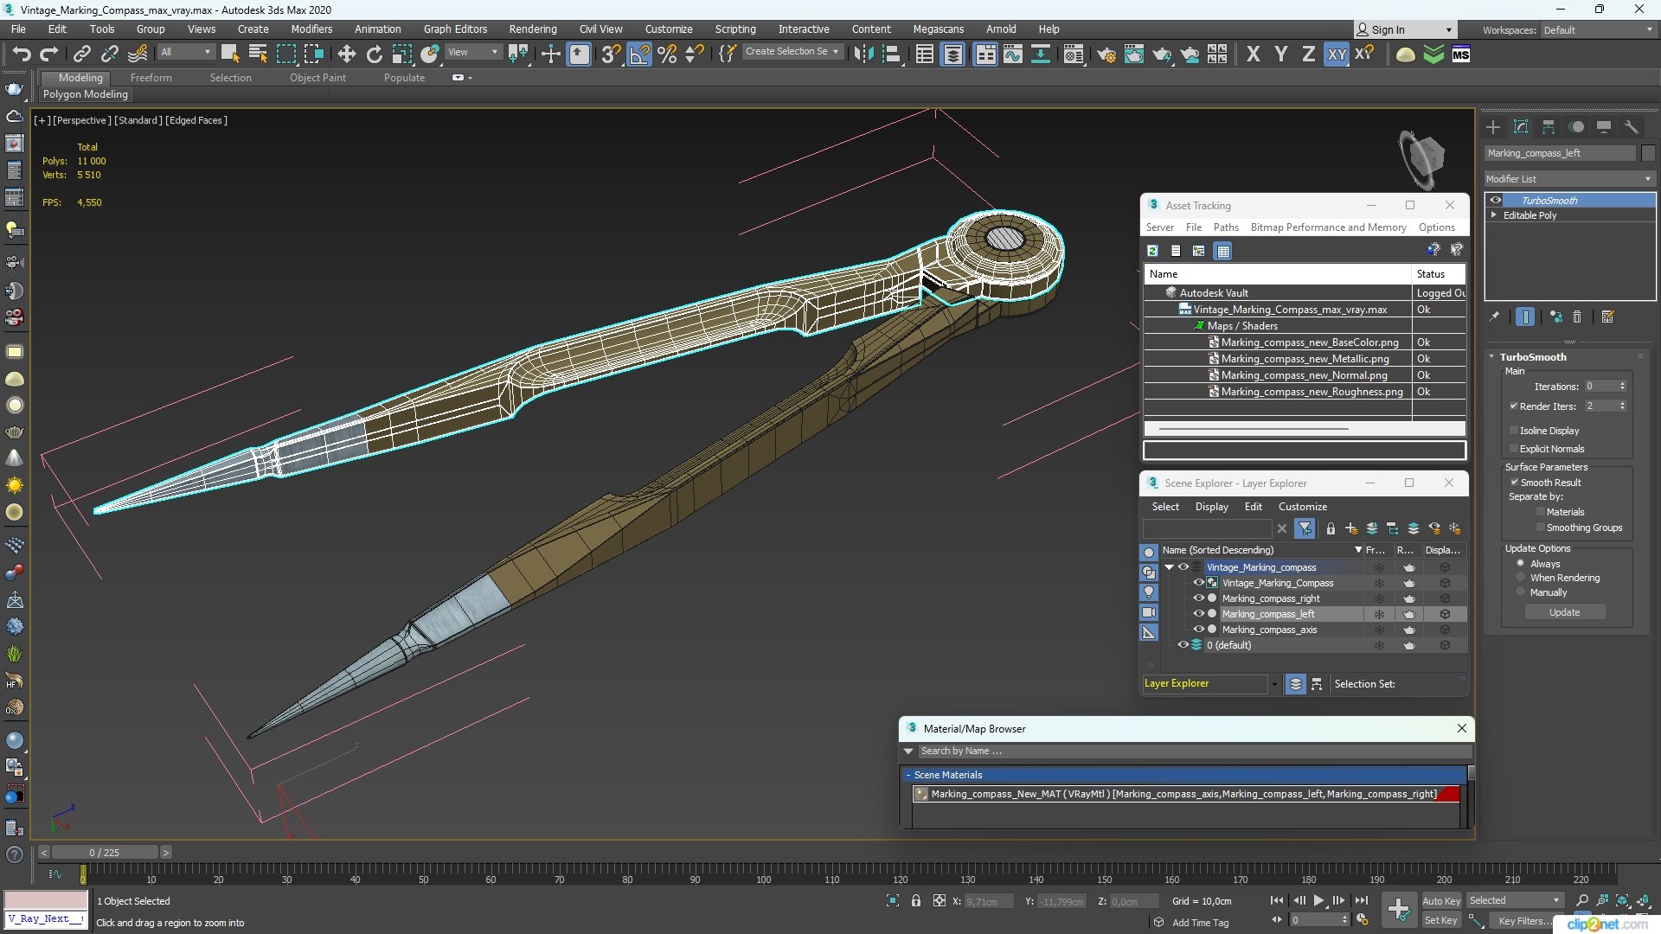This screenshot has width=1661, height=934.
Task: Hide the Marking_compass_right layer object
Action: point(1198,598)
